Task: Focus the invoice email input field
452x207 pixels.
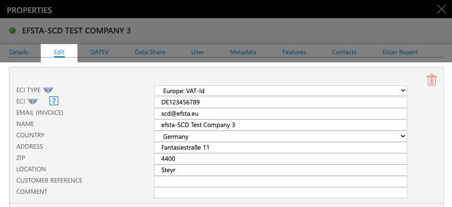Action: (x=280, y=113)
